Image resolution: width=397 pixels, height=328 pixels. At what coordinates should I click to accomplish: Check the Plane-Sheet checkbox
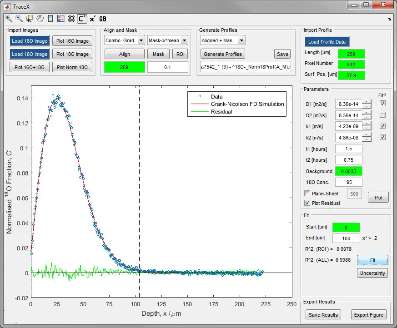click(x=308, y=194)
